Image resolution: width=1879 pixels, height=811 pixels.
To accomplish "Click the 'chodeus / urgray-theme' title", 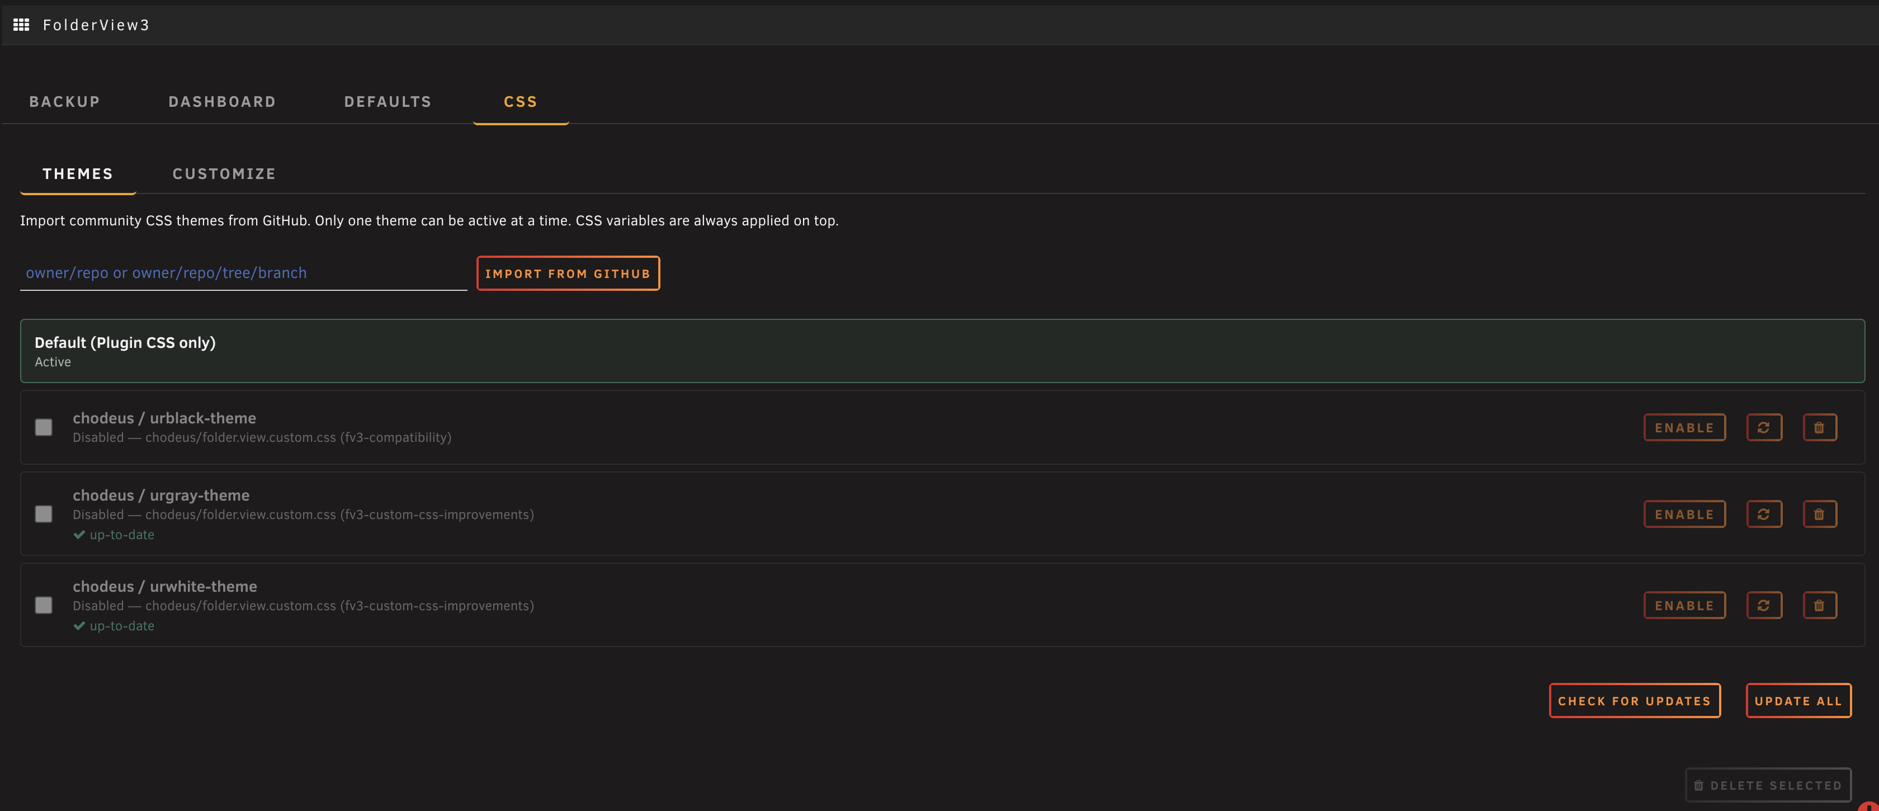I will [161, 495].
